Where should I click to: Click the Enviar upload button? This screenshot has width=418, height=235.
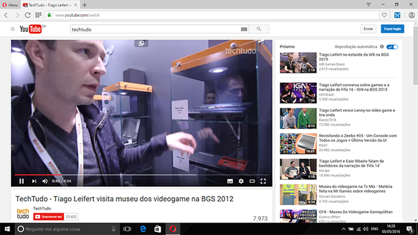click(368, 29)
